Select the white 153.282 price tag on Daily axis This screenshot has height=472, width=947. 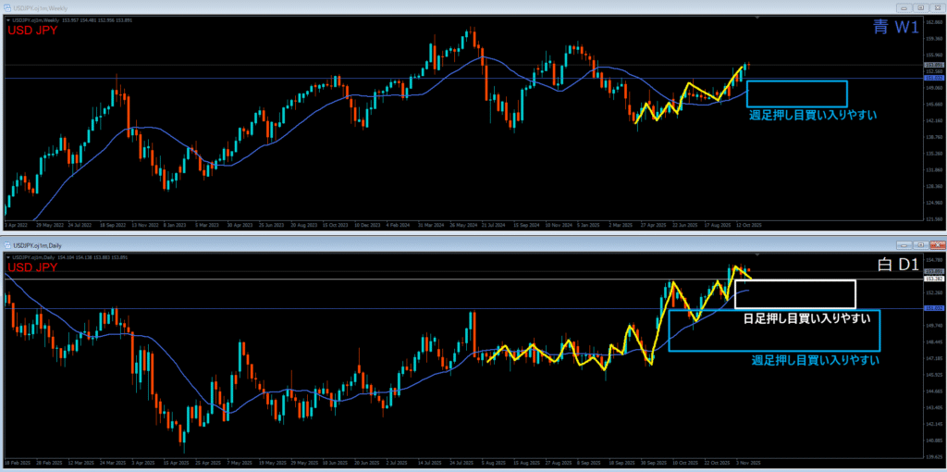pyautogui.click(x=933, y=279)
